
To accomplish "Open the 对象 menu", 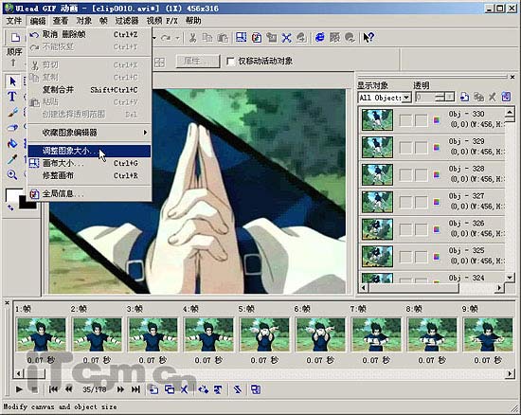I will (x=83, y=21).
